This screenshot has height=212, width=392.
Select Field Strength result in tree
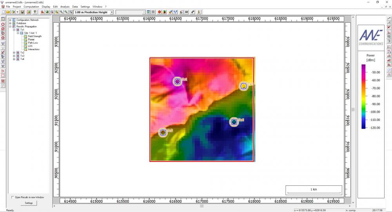(x=35, y=36)
